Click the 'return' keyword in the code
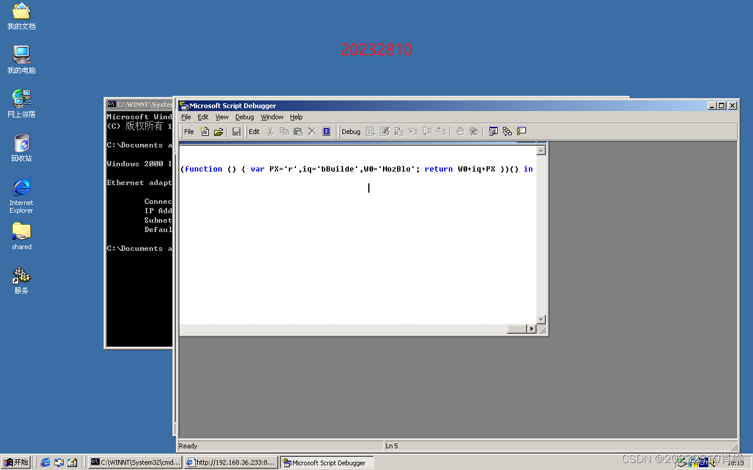This screenshot has width=753, height=470. [439, 169]
